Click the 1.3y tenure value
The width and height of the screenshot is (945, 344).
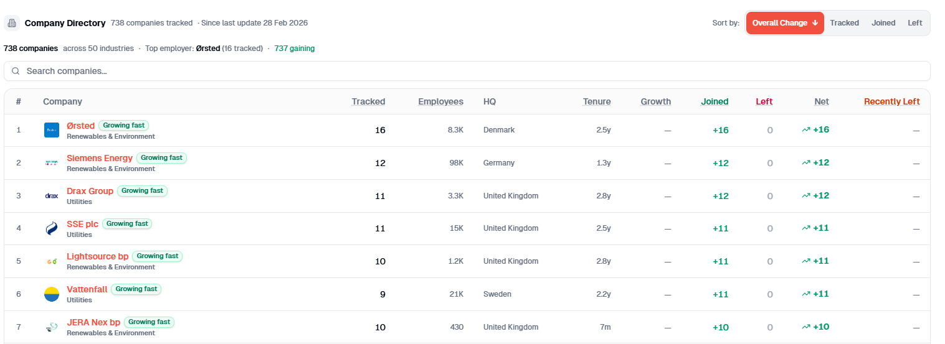pos(604,163)
